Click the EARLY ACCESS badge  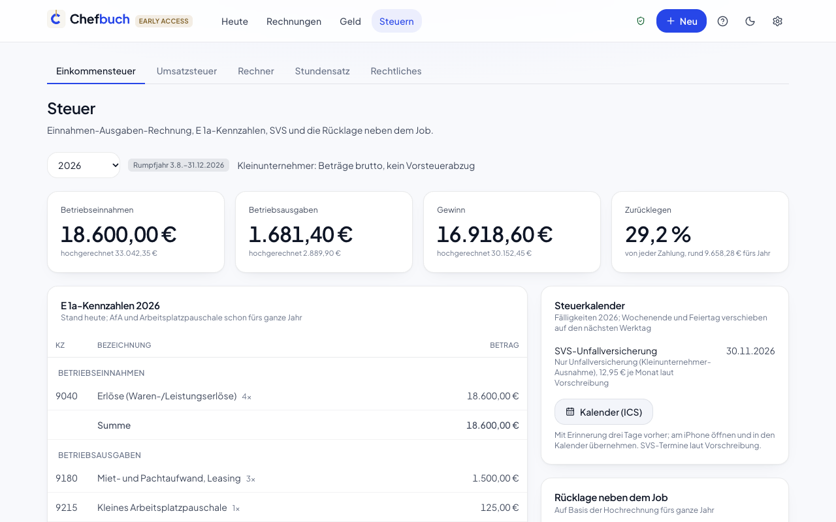pos(164,21)
